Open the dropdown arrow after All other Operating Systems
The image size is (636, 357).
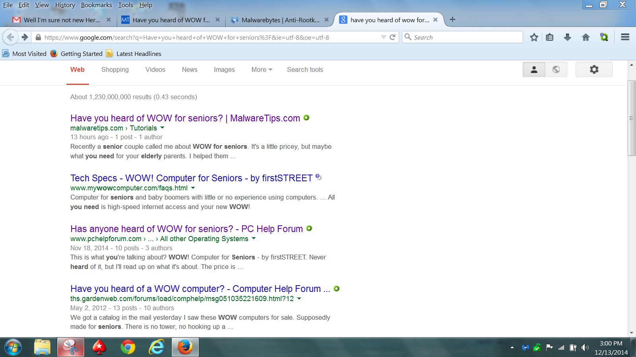click(254, 238)
